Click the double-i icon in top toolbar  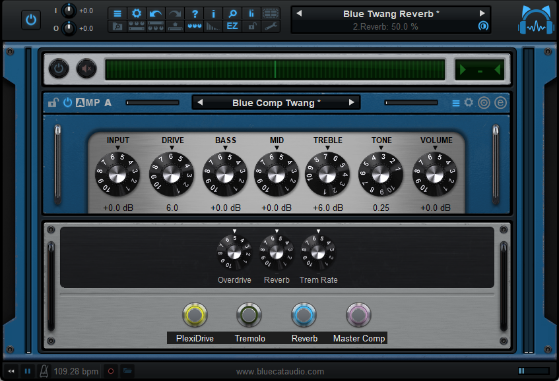pos(251,14)
